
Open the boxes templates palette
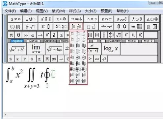152,27
